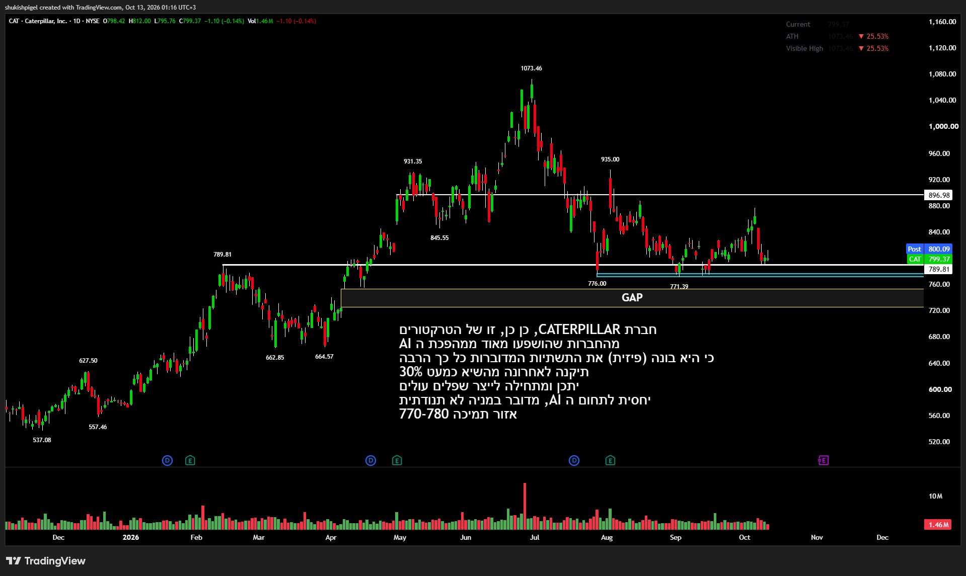
Task: Click the CAT Caterpillar, Inc. symbol title
Action: (38, 21)
